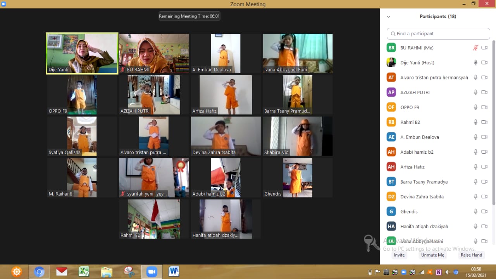Screen dimensions: 496x279
Task: Click the microphone icon for Arfiza Hafiz
Action: click(x=475, y=167)
